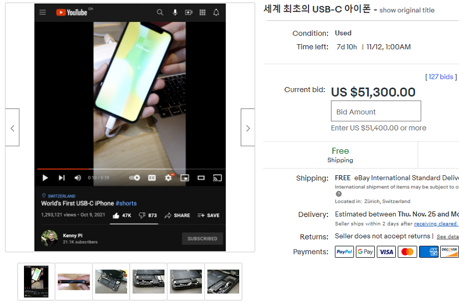Click the #shorts hashtag link

(126, 203)
